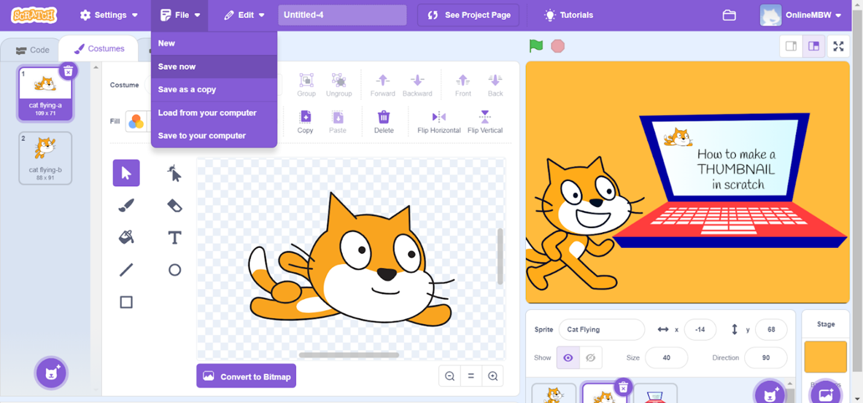863x403 pixels.
Task: Click the Size field 40
Action: [x=666, y=358]
